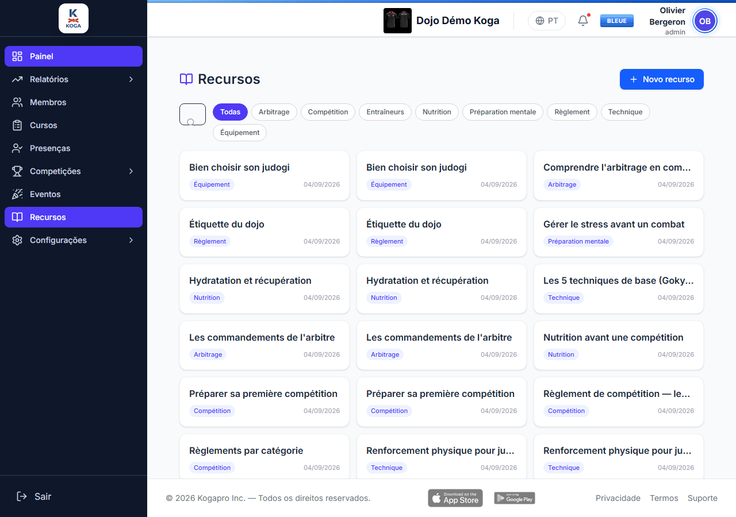Viewport: 736px width, 517px height.
Task: Open the Google Play download badge
Action: 515,498
